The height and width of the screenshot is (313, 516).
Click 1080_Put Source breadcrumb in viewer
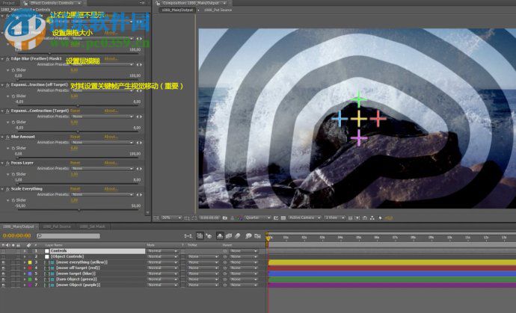pyautogui.click(x=218, y=10)
